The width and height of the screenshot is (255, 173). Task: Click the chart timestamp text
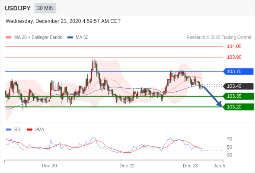[63, 21]
